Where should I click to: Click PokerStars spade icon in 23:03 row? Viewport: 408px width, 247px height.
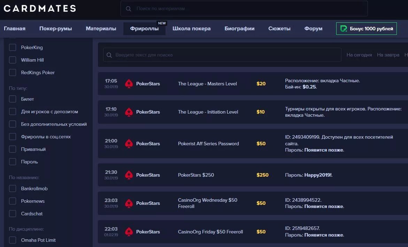[x=129, y=203]
